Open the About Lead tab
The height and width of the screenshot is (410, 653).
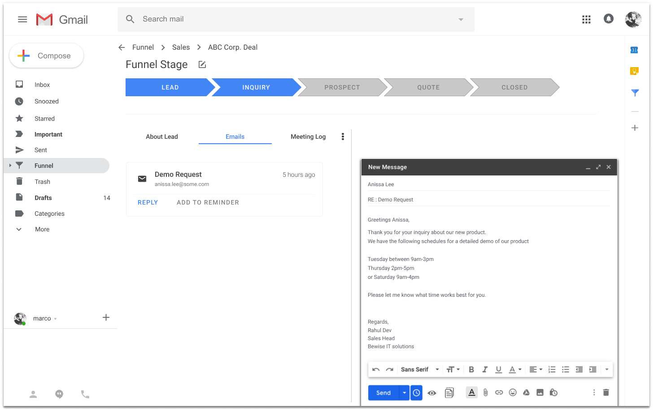click(x=161, y=137)
